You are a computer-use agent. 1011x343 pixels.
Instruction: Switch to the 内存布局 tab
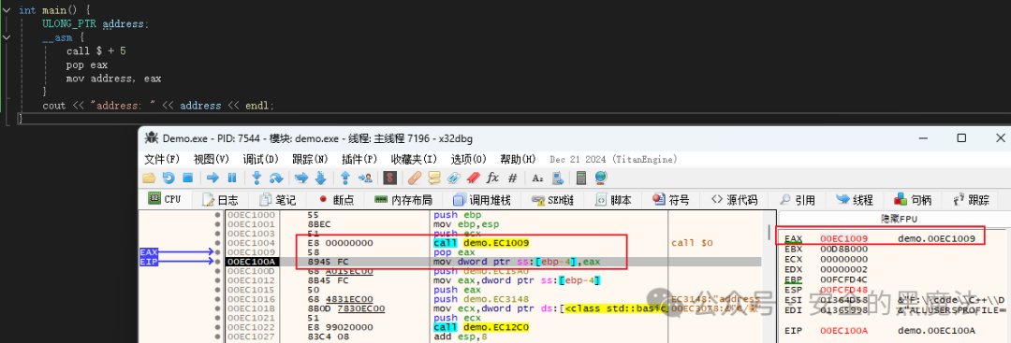[x=403, y=199]
